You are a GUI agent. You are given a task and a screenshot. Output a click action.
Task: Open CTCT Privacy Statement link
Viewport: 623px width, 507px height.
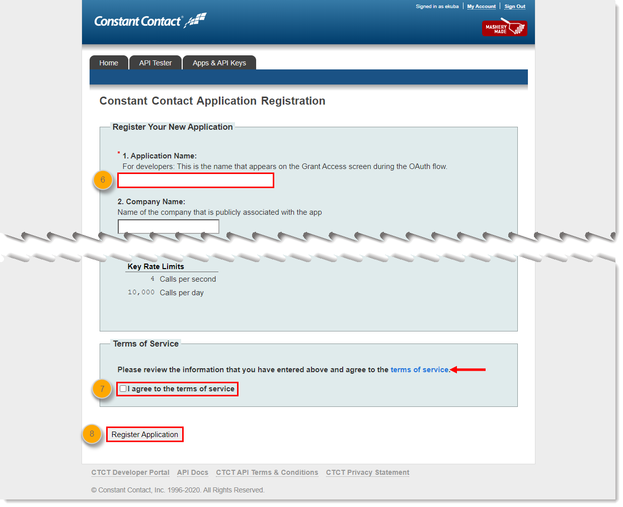368,472
